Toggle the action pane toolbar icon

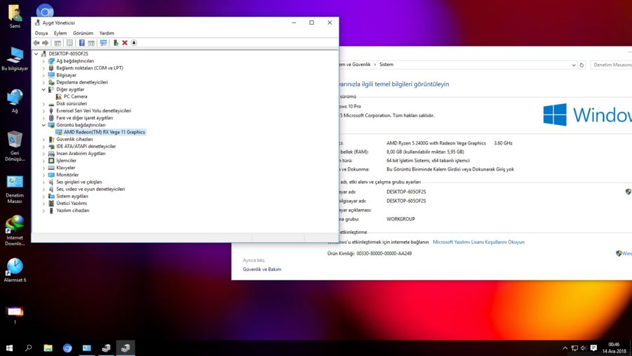point(91,43)
